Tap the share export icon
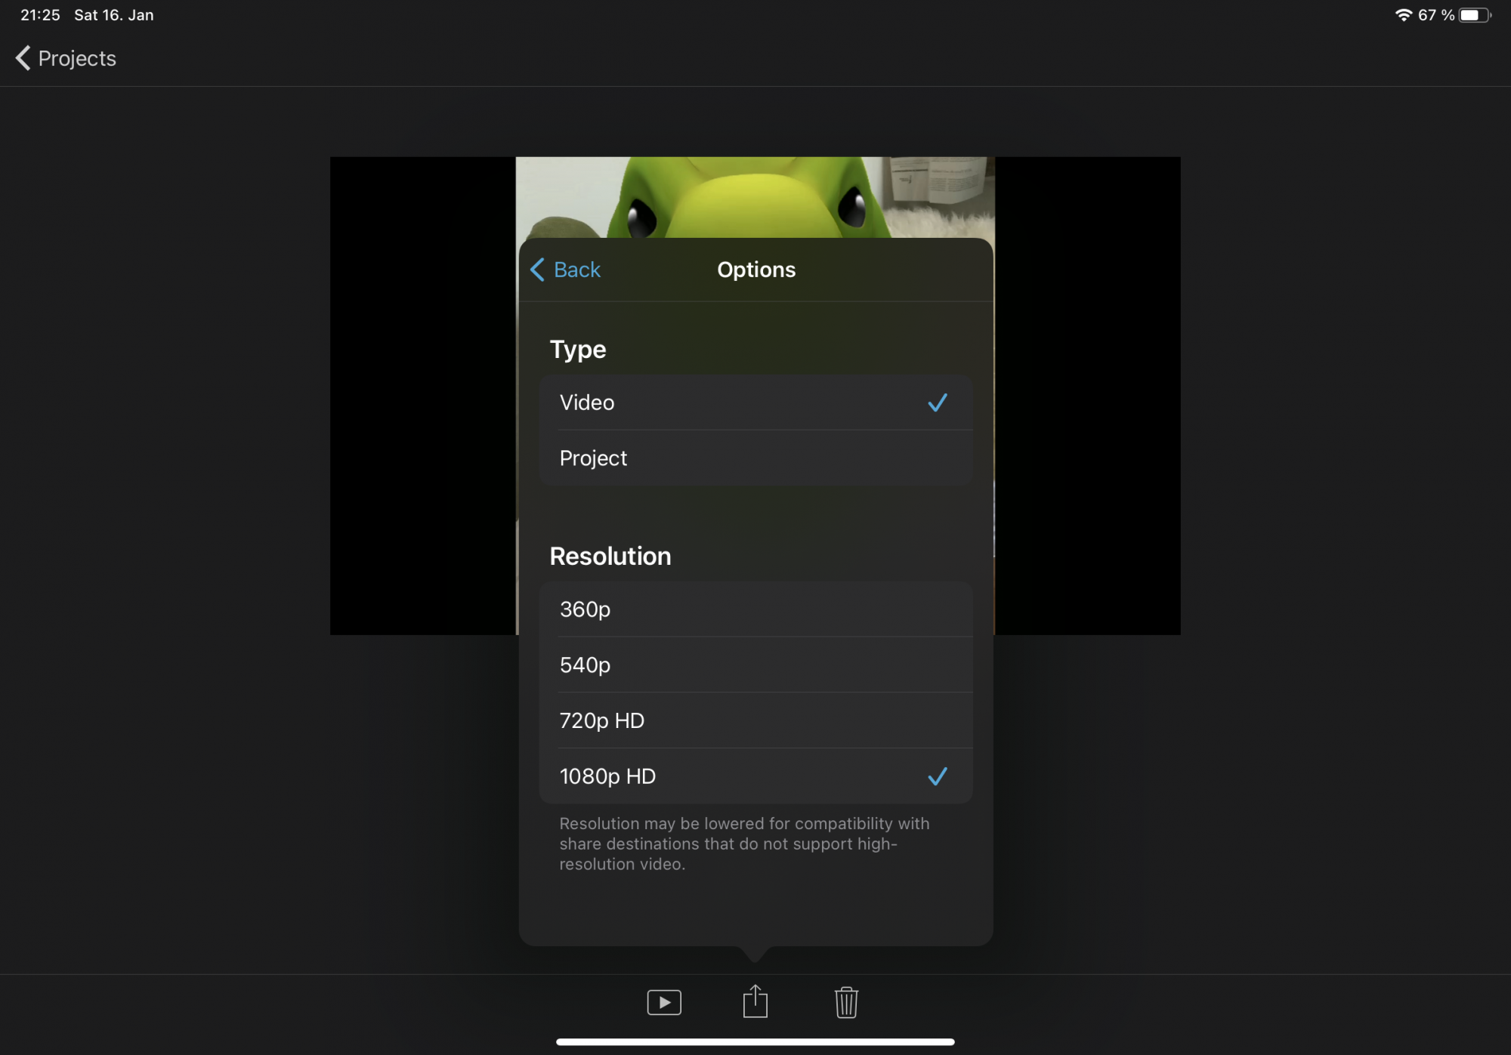Screen dimensions: 1511x1055 [755, 1002]
